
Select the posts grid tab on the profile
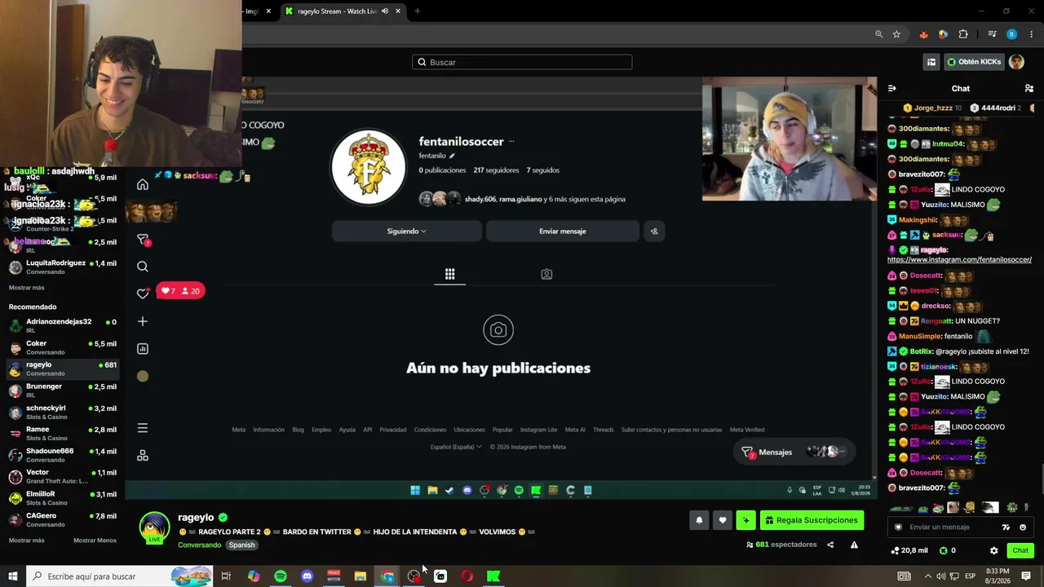tap(449, 274)
